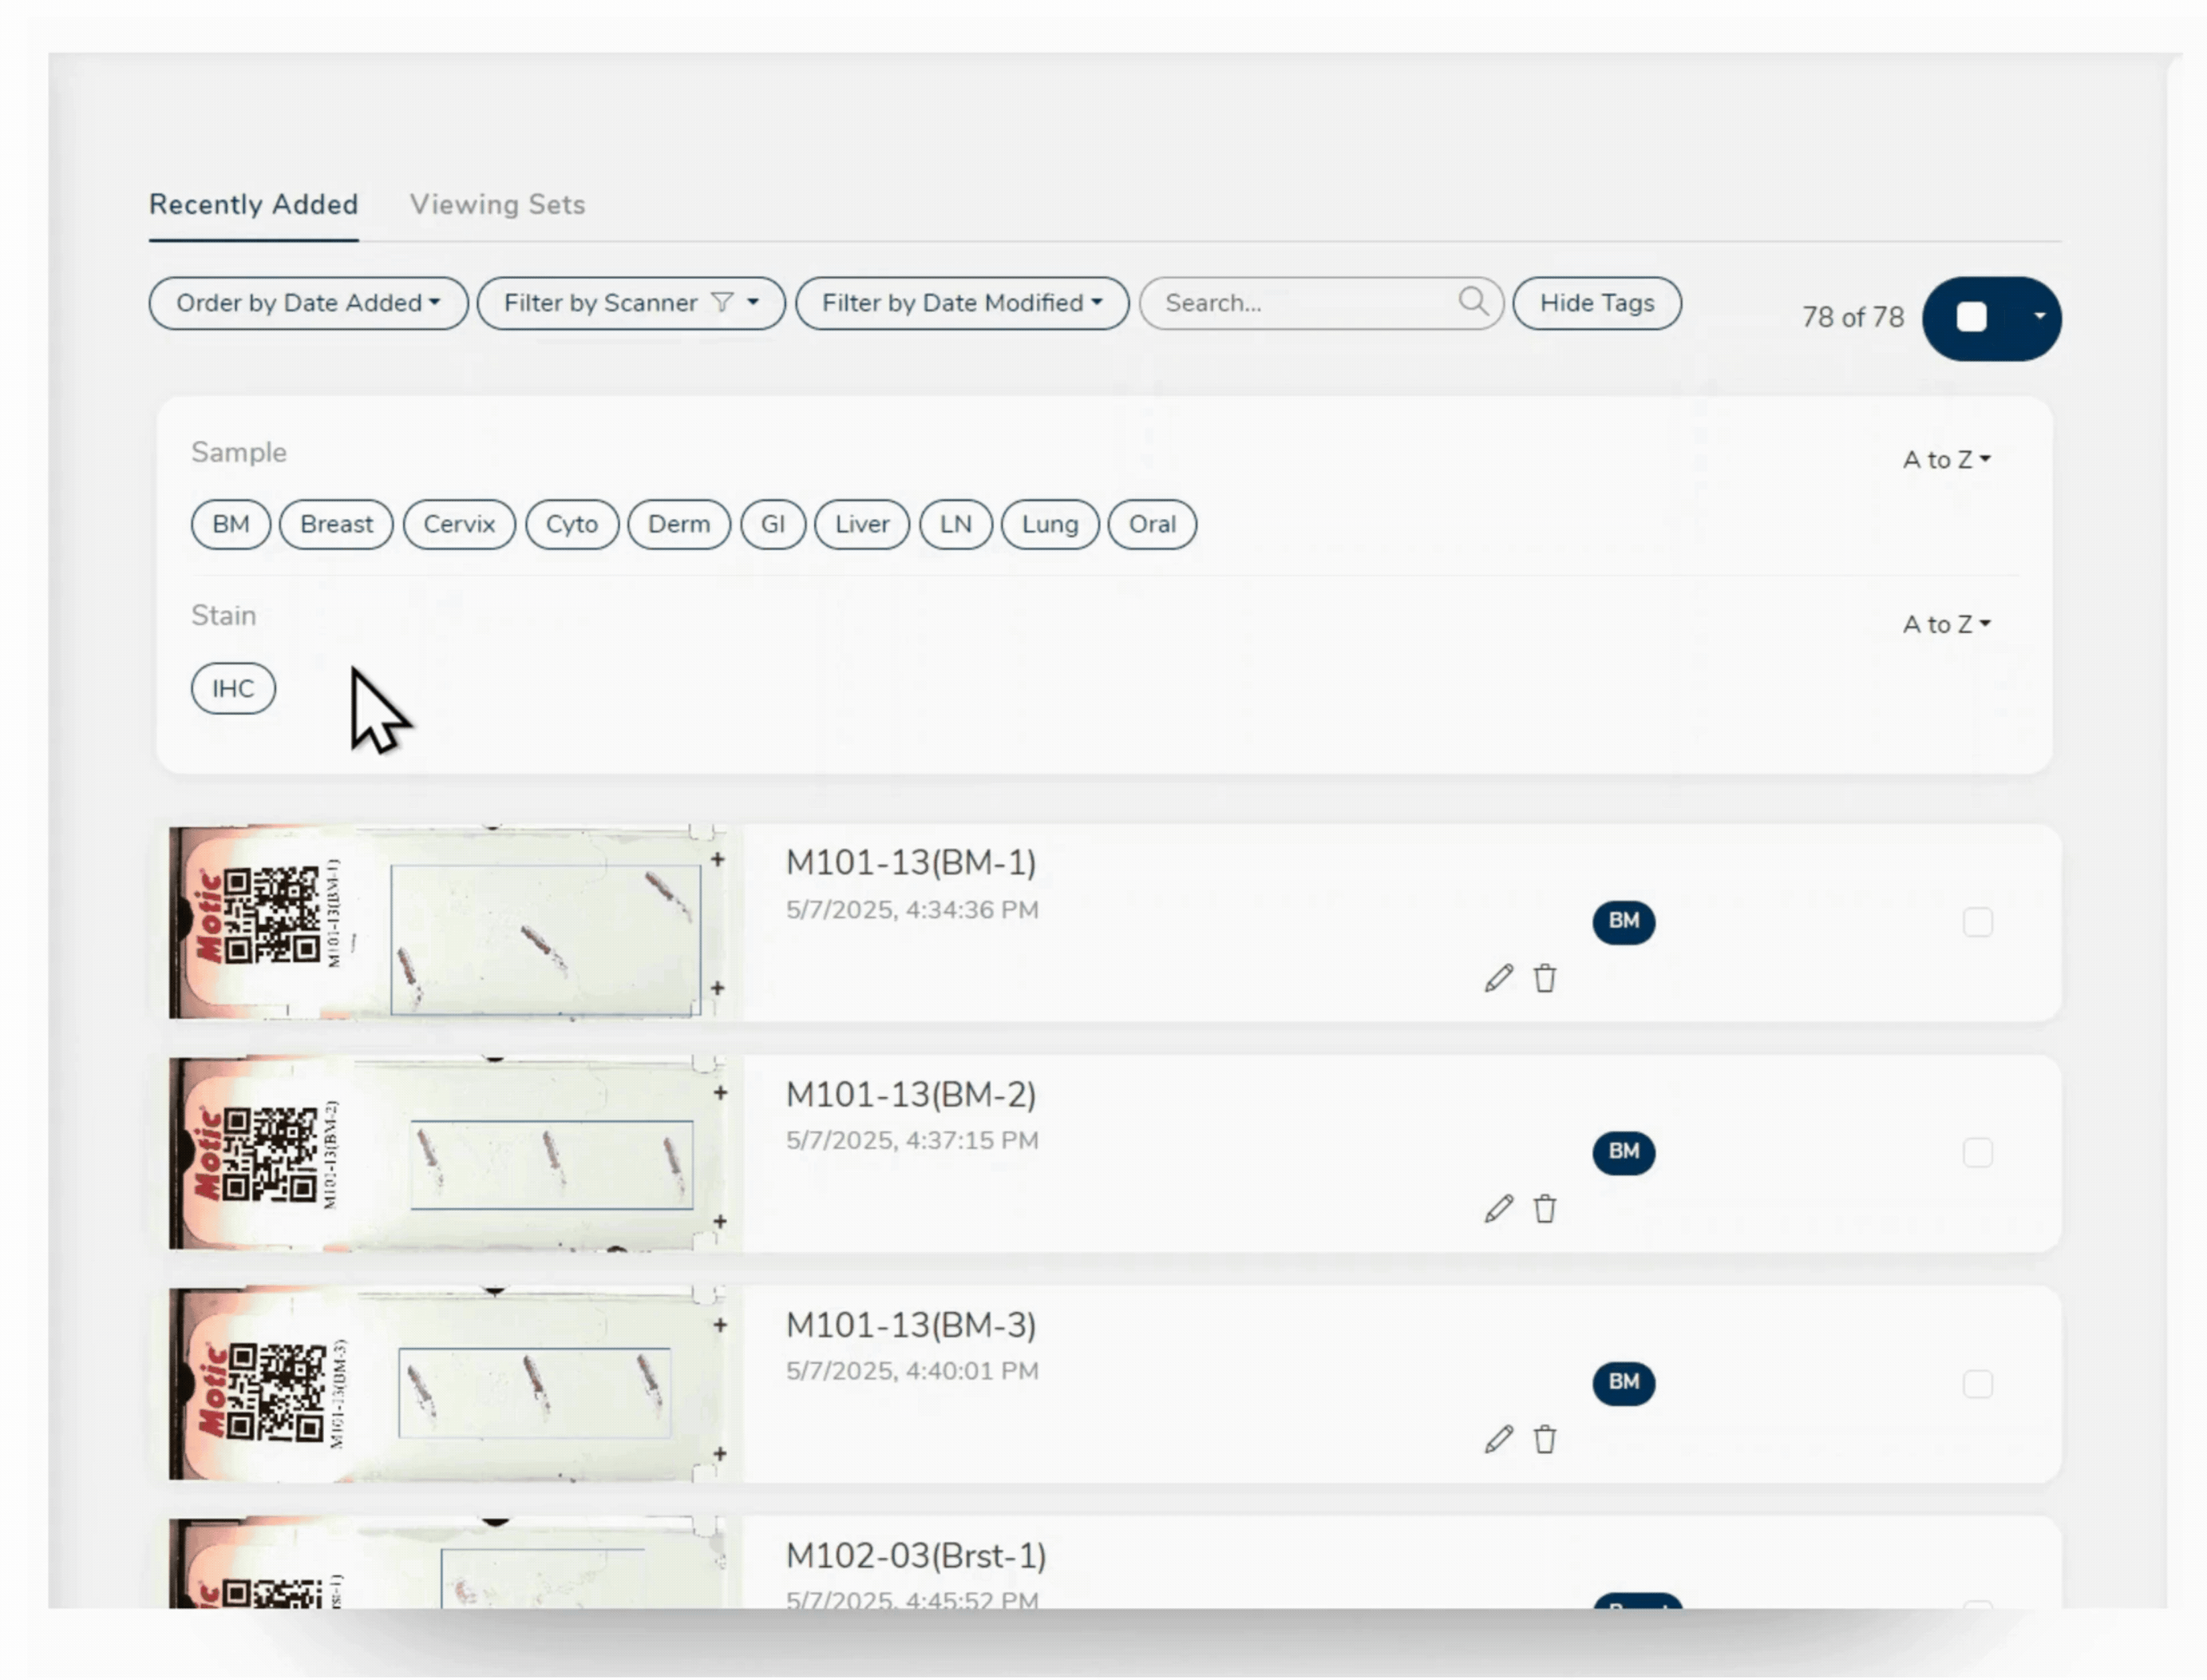
Task: Toggle the Liver sample tag filter
Action: [x=861, y=524]
